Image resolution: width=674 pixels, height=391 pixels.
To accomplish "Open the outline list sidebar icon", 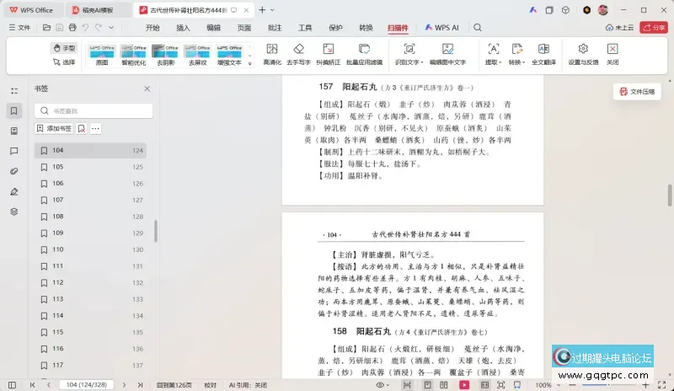I will click(x=14, y=91).
